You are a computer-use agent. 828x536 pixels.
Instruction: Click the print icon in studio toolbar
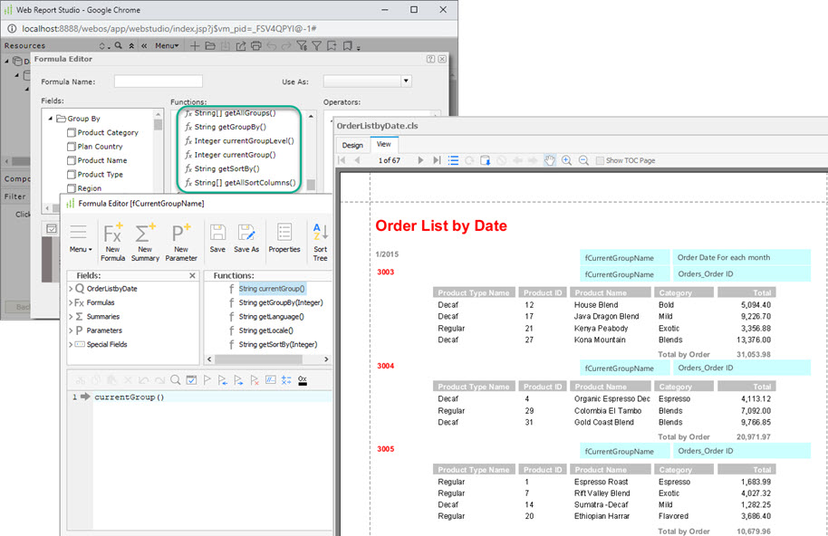click(x=256, y=46)
